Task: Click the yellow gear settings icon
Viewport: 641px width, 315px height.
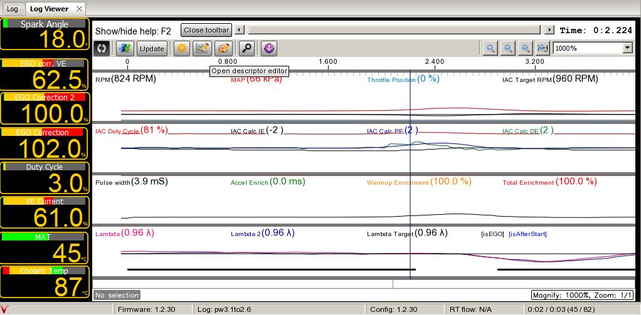Action: coord(182,49)
